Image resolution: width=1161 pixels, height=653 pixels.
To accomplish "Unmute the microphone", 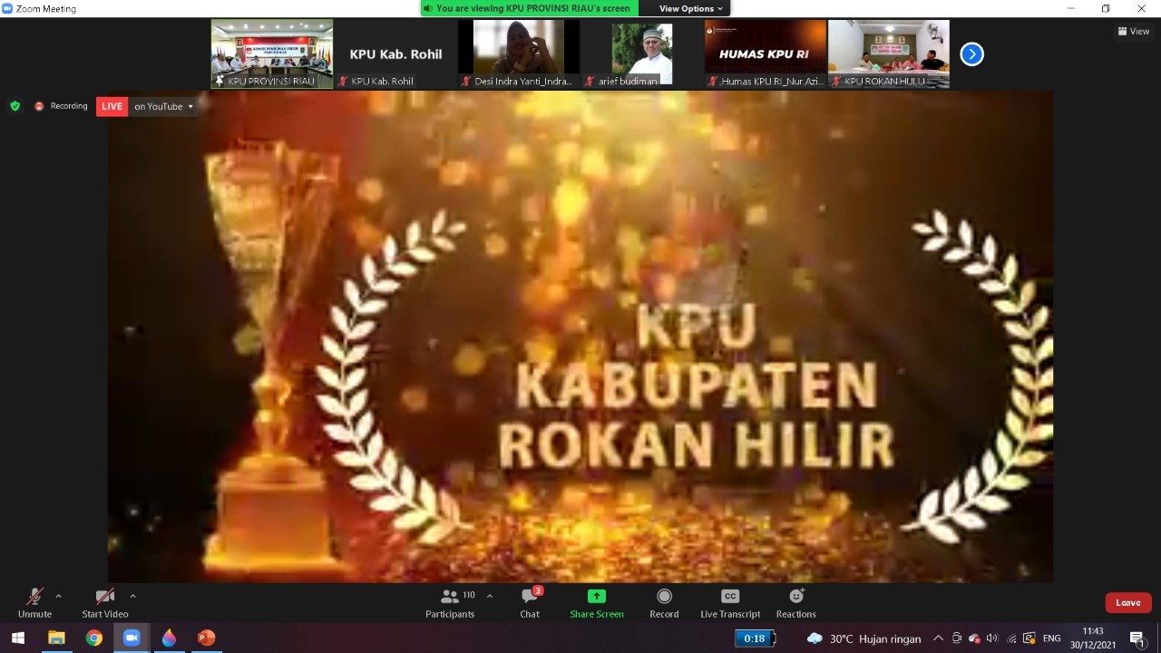I will (34, 603).
